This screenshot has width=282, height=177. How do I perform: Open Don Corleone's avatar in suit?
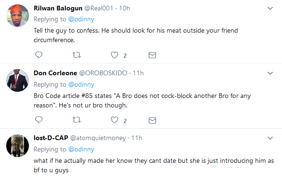point(18,80)
